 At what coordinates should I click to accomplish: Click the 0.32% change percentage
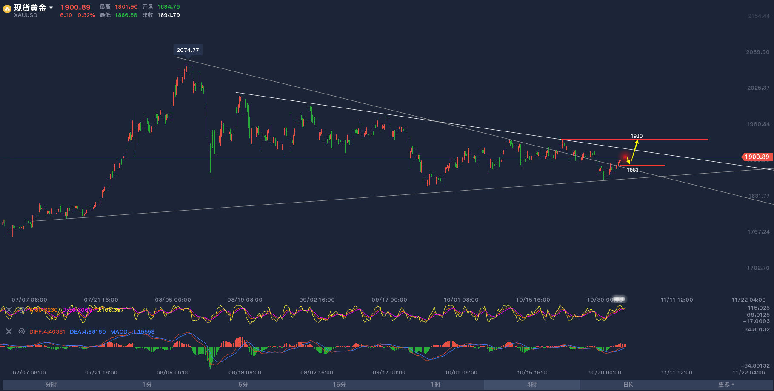[x=86, y=15]
